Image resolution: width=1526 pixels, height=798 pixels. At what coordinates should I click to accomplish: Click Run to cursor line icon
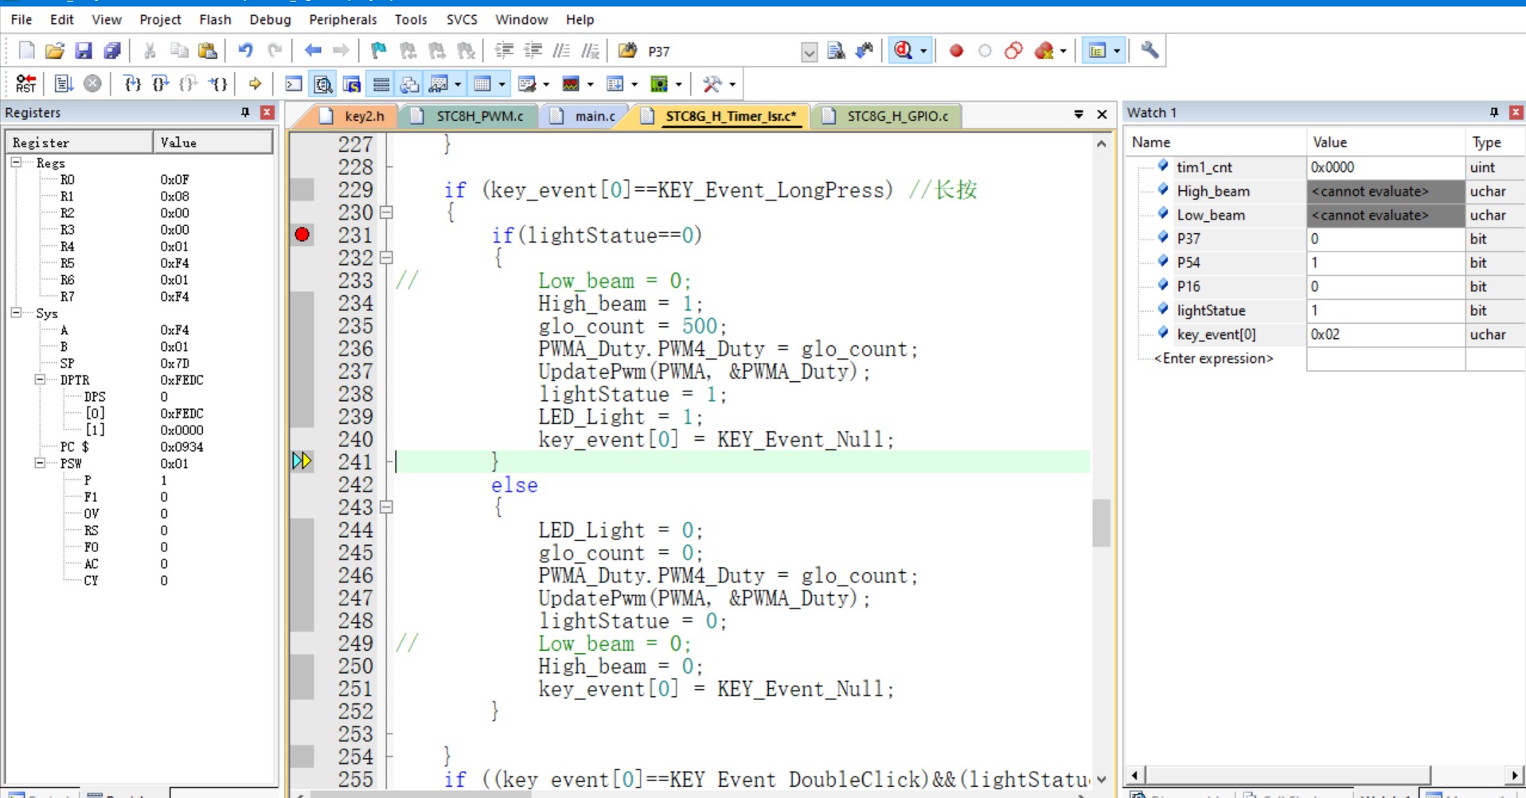(x=217, y=84)
